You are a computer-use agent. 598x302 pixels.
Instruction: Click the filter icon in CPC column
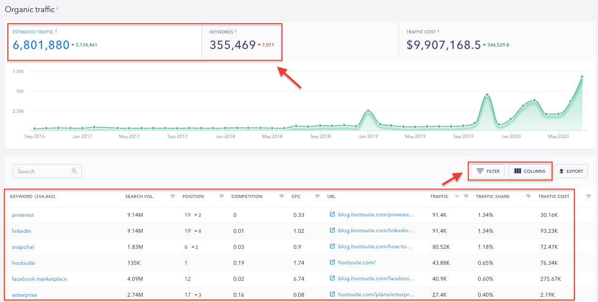tap(317, 196)
